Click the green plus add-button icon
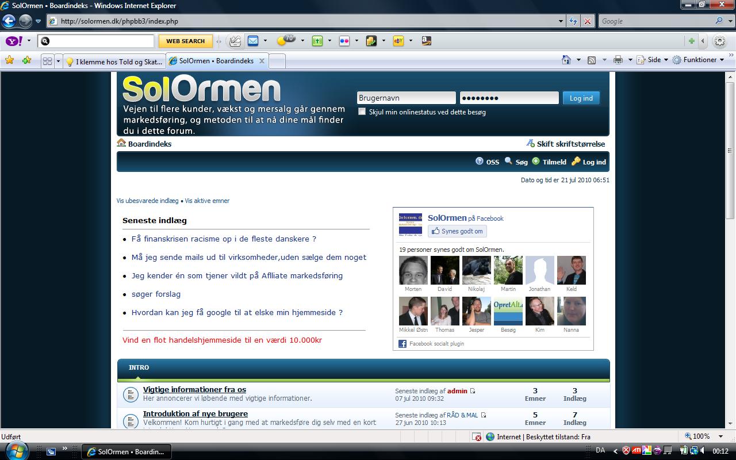This screenshot has width=736, height=460. click(691, 41)
